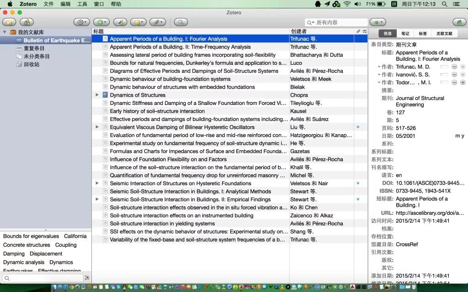Open search mode dropdown in search box

pos(311,23)
